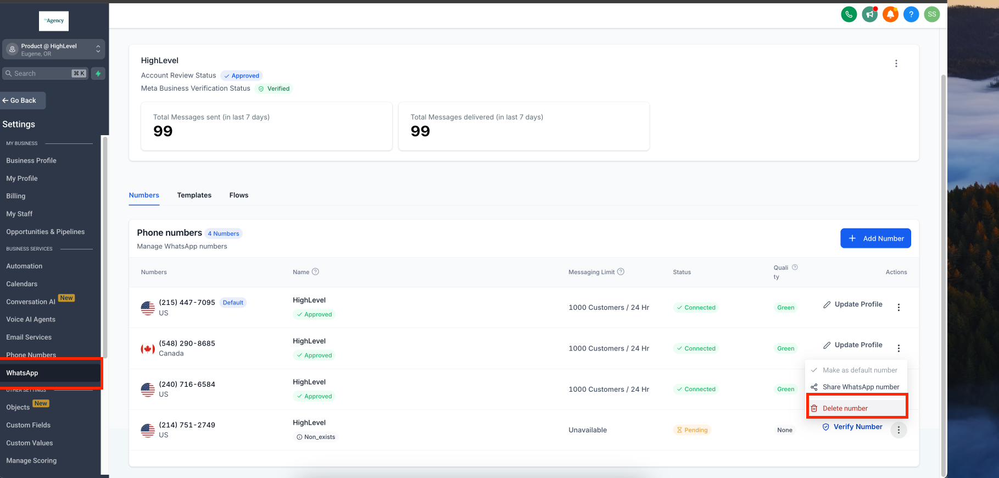Click the share icon beside Share WhatsApp number
999x478 pixels.
coord(814,387)
